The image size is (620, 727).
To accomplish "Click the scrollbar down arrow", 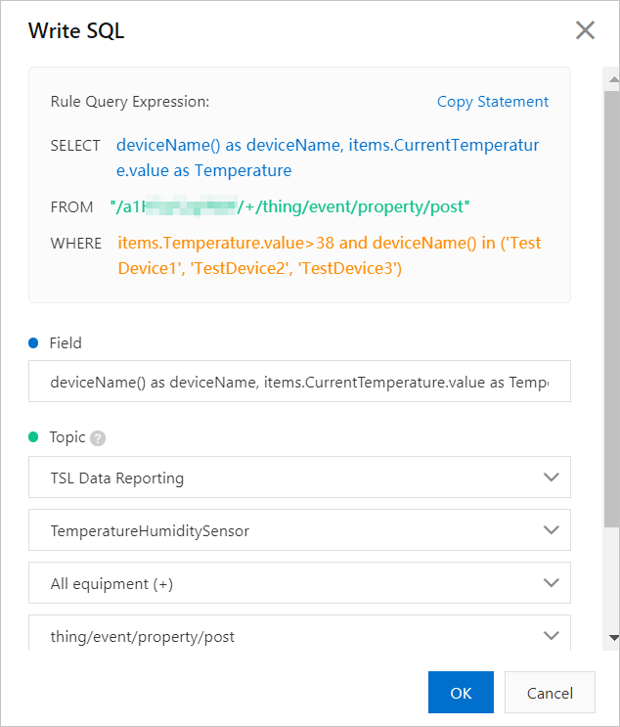I will 613,638.
